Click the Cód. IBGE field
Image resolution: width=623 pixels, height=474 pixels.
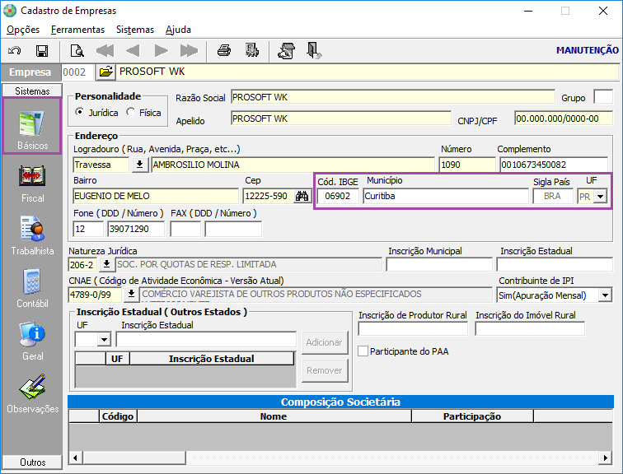coord(338,196)
